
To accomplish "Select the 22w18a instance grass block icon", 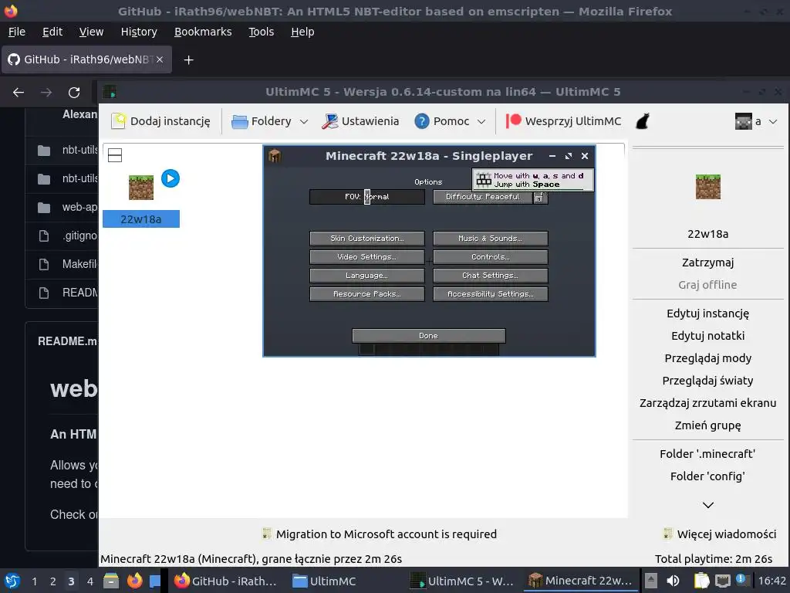I will click(141, 188).
